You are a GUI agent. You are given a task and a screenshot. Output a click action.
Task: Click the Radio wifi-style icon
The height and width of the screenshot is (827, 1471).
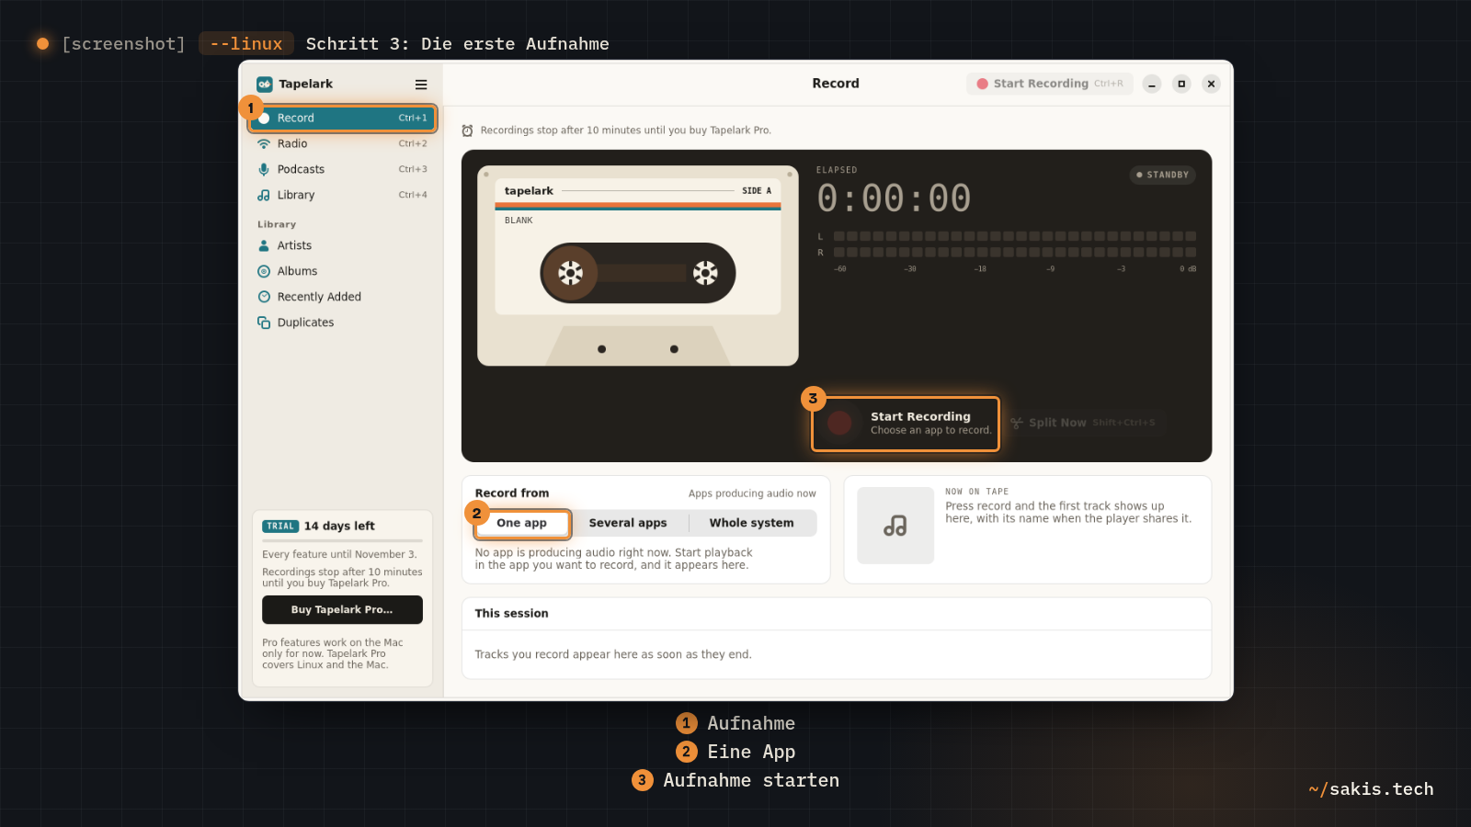point(264,143)
